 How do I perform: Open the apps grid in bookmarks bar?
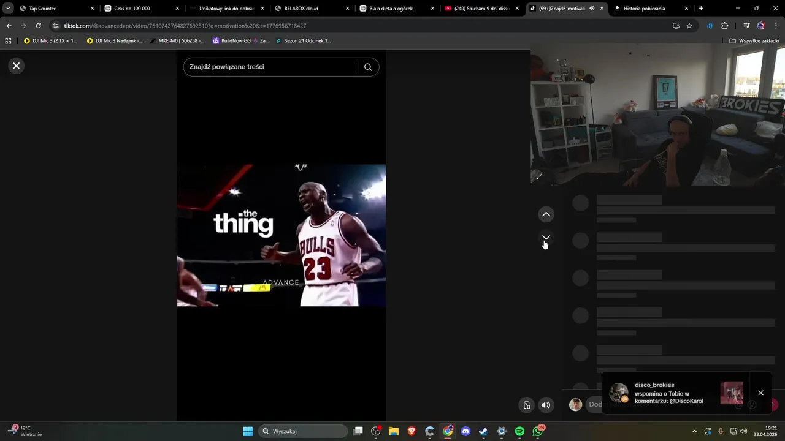8,41
